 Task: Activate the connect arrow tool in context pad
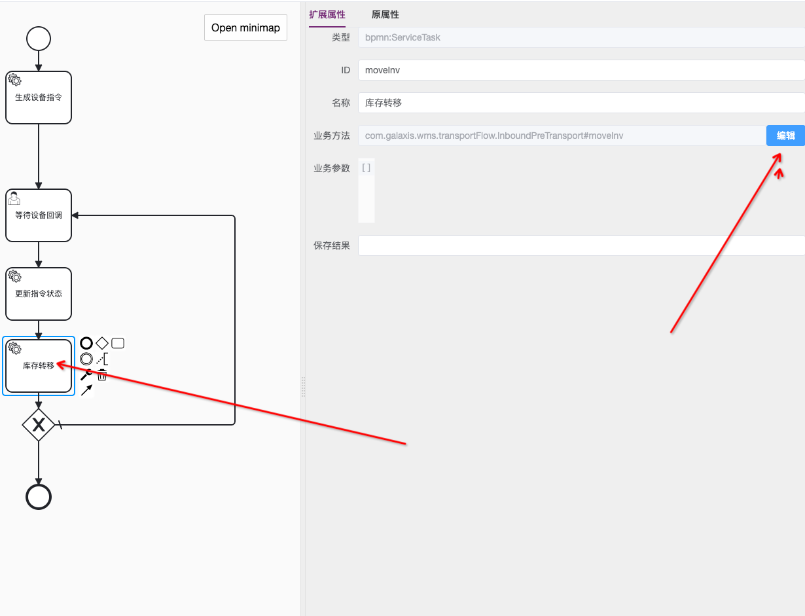click(86, 391)
